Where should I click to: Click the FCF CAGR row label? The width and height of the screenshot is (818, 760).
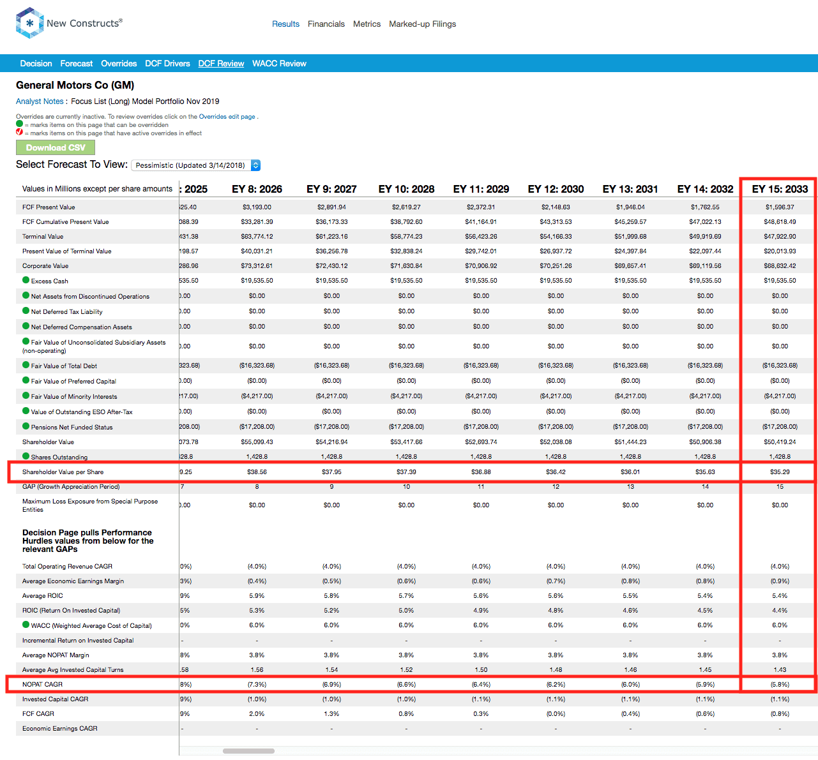tap(38, 713)
